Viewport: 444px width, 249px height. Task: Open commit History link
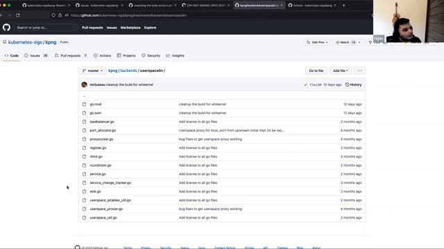353,84
